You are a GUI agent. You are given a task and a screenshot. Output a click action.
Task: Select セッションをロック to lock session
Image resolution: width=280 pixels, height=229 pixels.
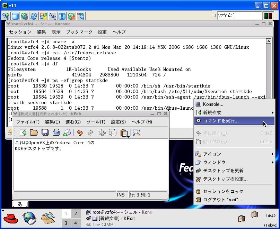pos(234,191)
